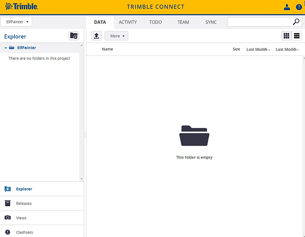Collapse the ElfPainter tree node arrow
305x237 pixels.
pos(6,48)
